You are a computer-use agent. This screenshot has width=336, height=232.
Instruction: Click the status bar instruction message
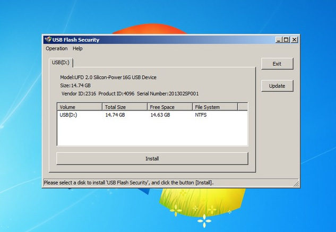coord(128,183)
